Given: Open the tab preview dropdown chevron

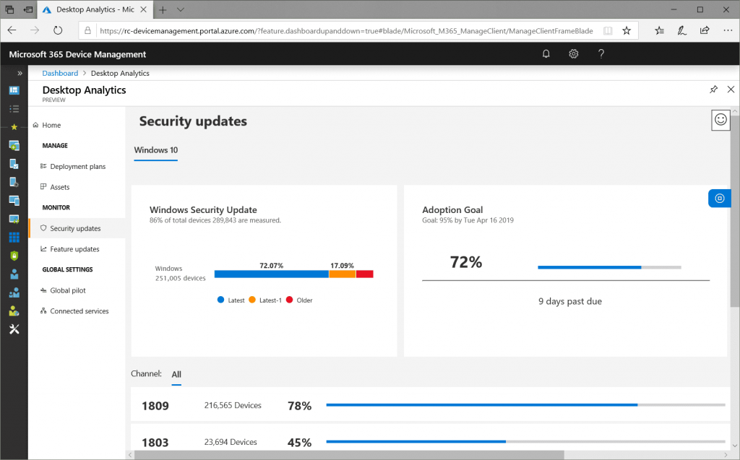Looking at the screenshot, I should (x=180, y=10).
